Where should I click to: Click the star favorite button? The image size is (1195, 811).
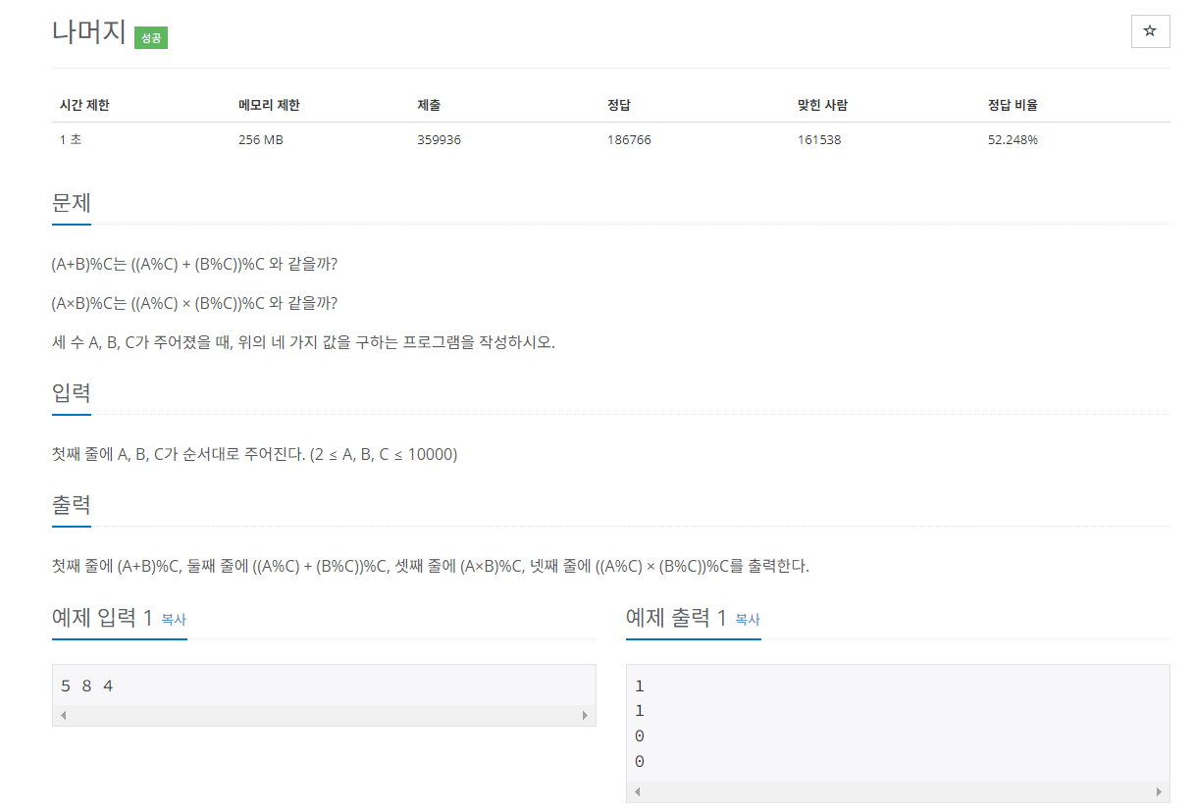[x=1150, y=31]
